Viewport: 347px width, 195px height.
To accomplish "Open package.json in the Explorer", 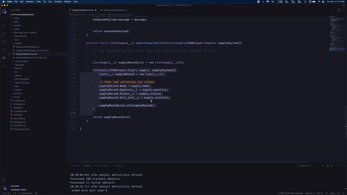I will (x=20, y=122).
